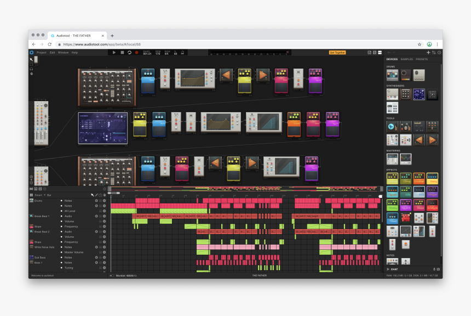
Task: Open the Presets tab
Action: click(x=422, y=59)
